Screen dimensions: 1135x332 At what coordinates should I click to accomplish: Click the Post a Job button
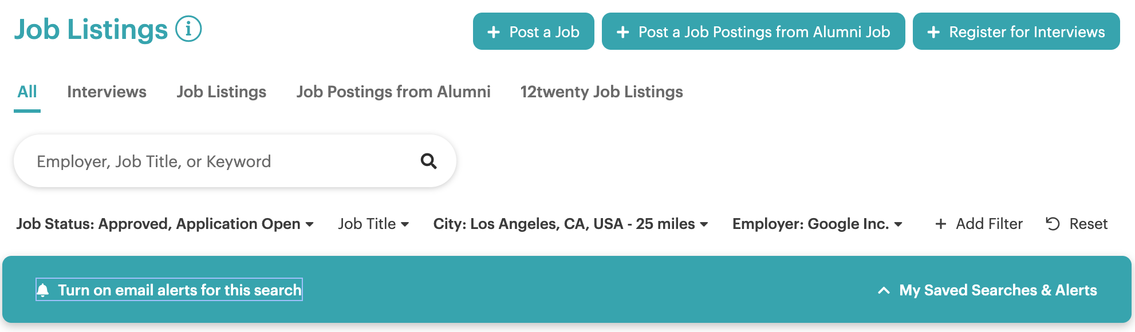click(534, 31)
